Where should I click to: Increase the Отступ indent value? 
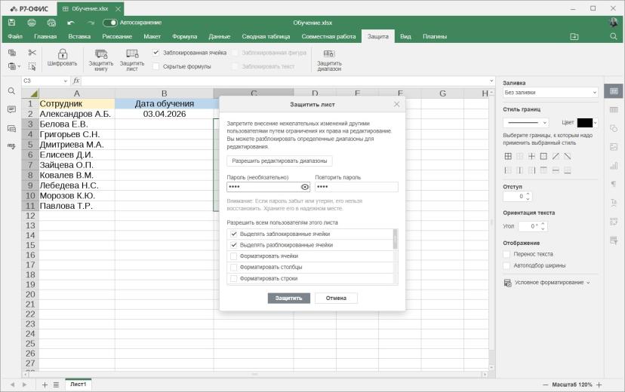click(x=528, y=194)
